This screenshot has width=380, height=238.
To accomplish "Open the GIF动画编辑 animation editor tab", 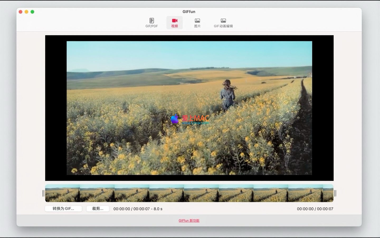I will click(x=223, y=23).
